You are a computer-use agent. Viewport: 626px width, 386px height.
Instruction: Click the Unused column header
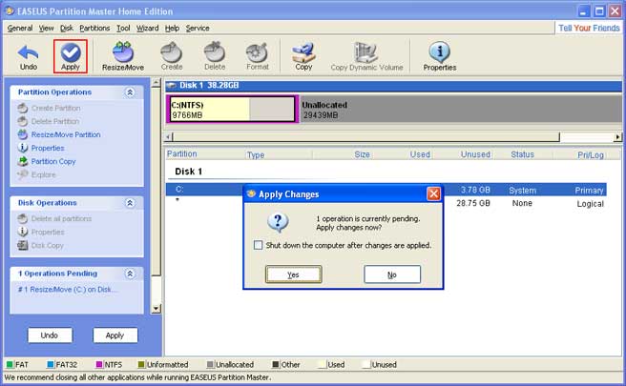coord(475,154)
